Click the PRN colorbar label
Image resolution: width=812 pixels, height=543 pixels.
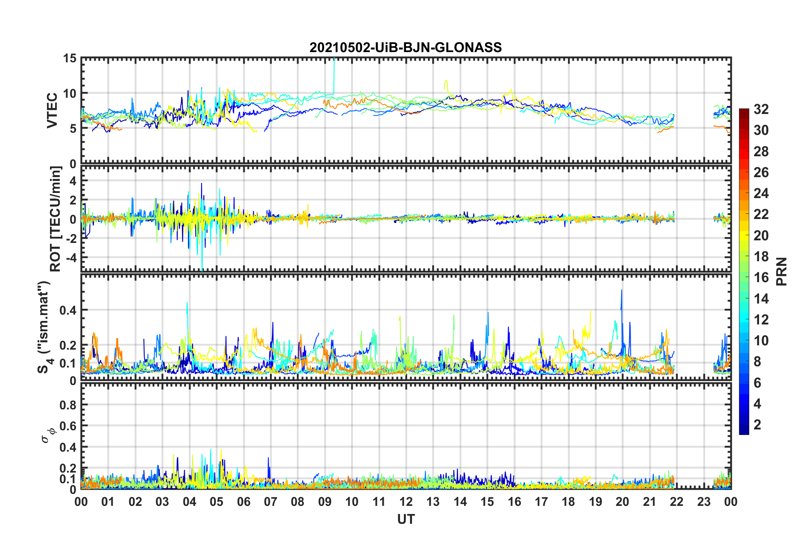pos(782,271)
